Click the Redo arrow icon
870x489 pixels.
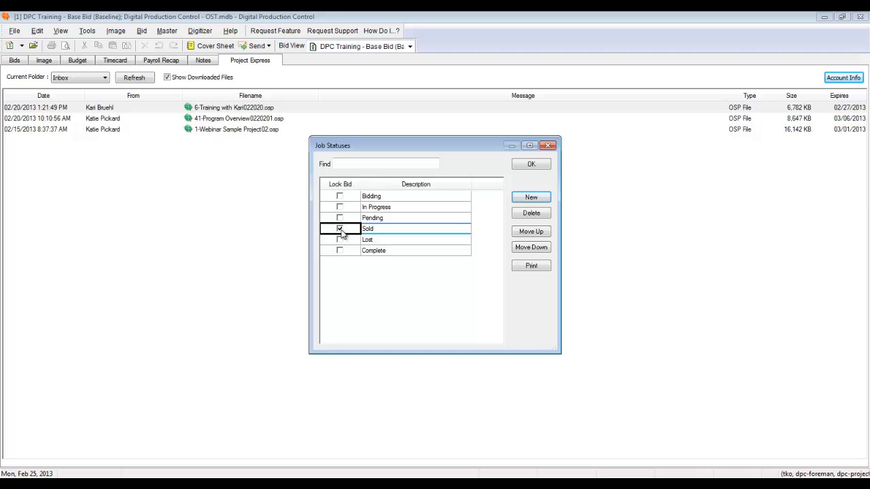click(x=173, y=46)
